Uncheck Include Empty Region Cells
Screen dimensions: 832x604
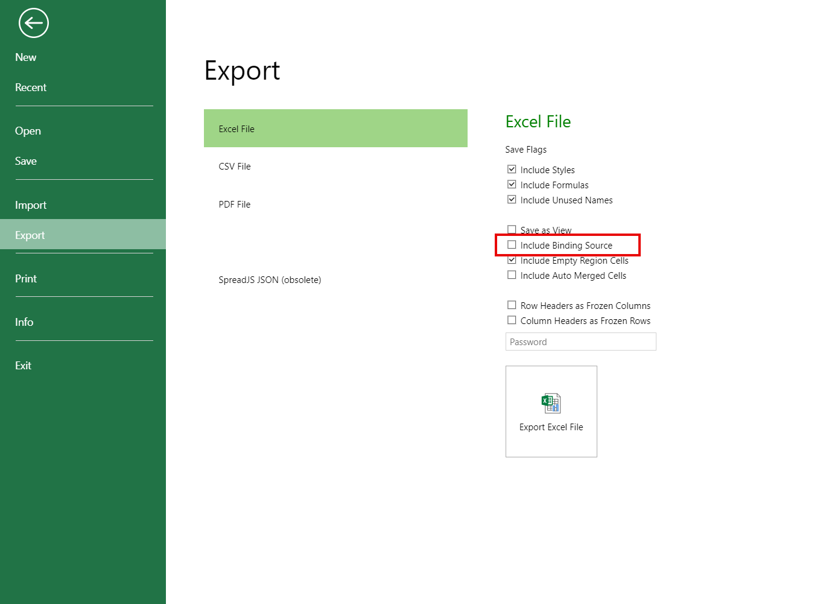(x=512, y=260)
